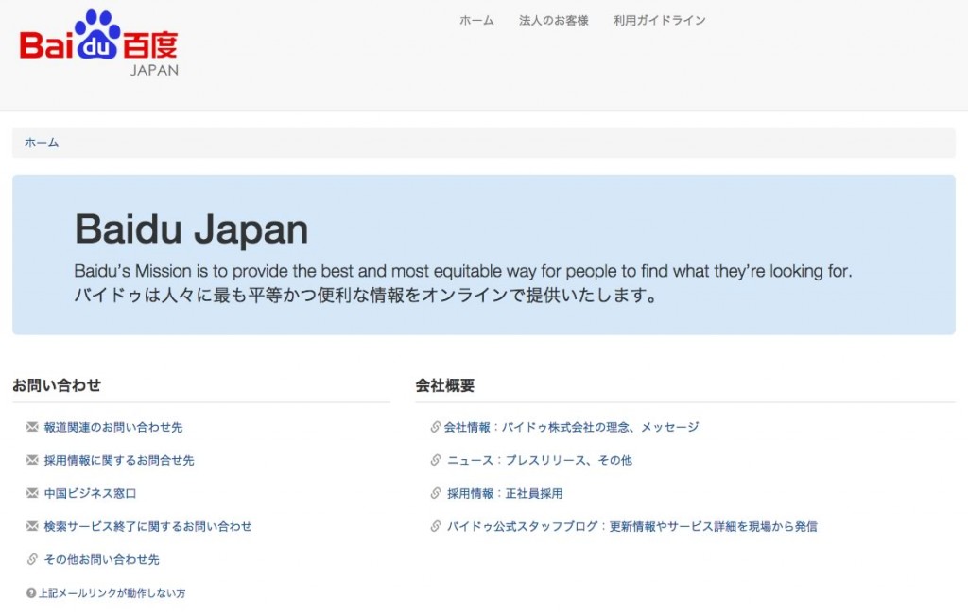Click chain-link icon beside 会社情報
Image resolution: width=968 pixels, height=612 pixels.
(435, 427)
